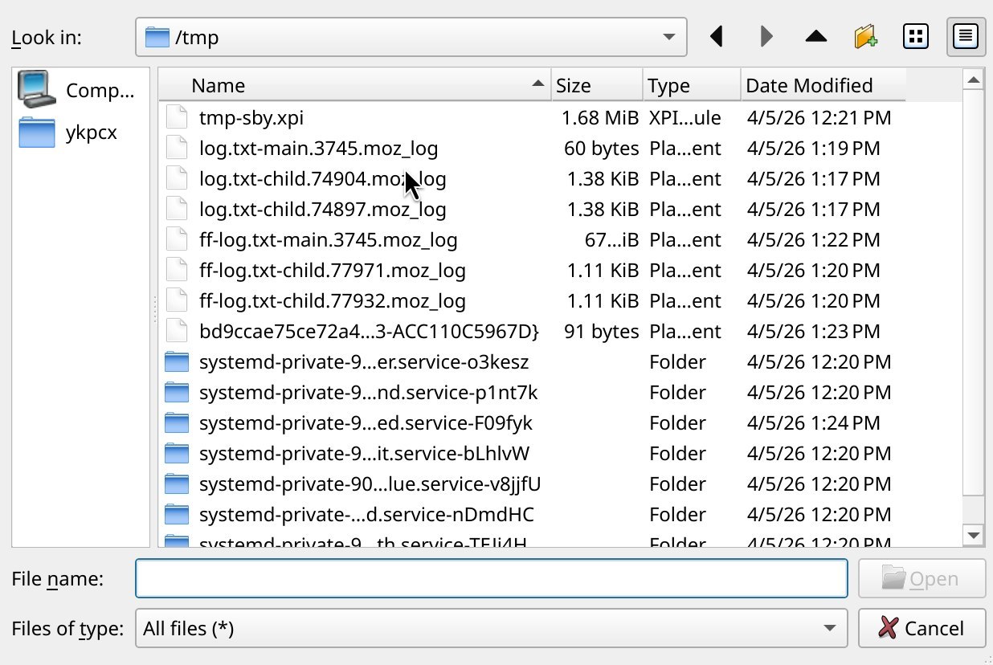Open the Files of type dropdown
Image resolution: width=993 pixels, height=665 pixels.
pos(829,628)
